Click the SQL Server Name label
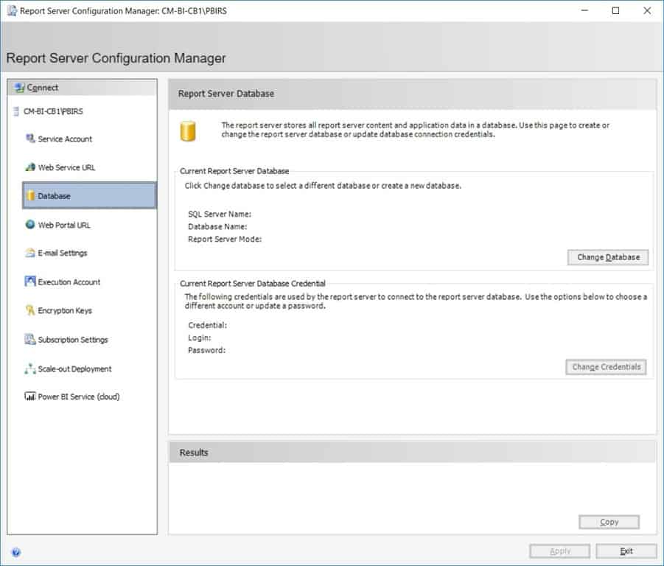 220,214
